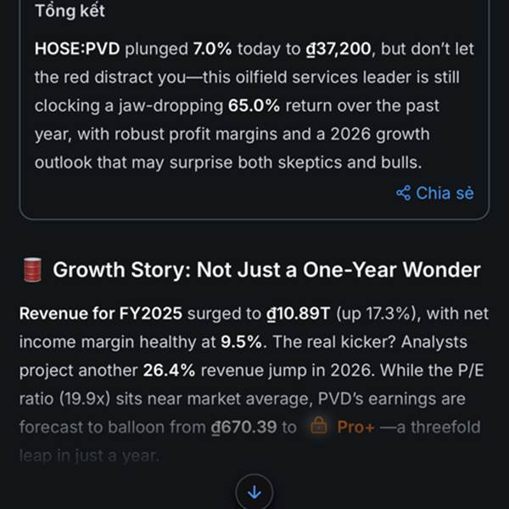Select the Revenue for FY2025 bold text
This screenshot has height=509, width=509.
(x=101, y=314)
